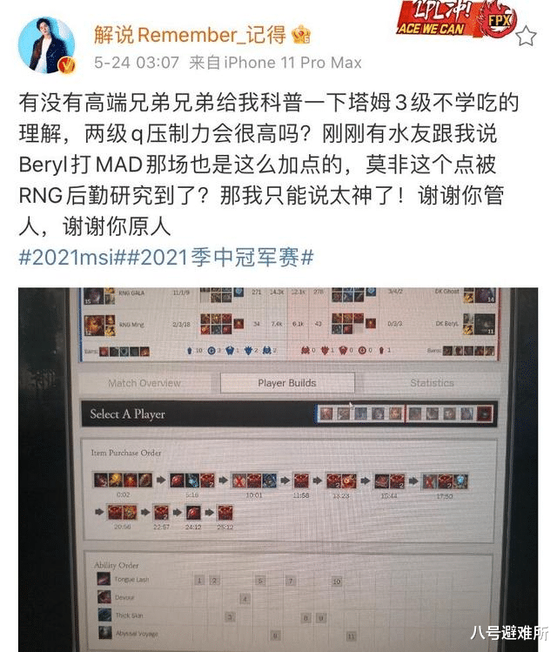Screen dimensions: 557x652
Task: Select the first blue-team player icon
Action: tap(326, 413)
